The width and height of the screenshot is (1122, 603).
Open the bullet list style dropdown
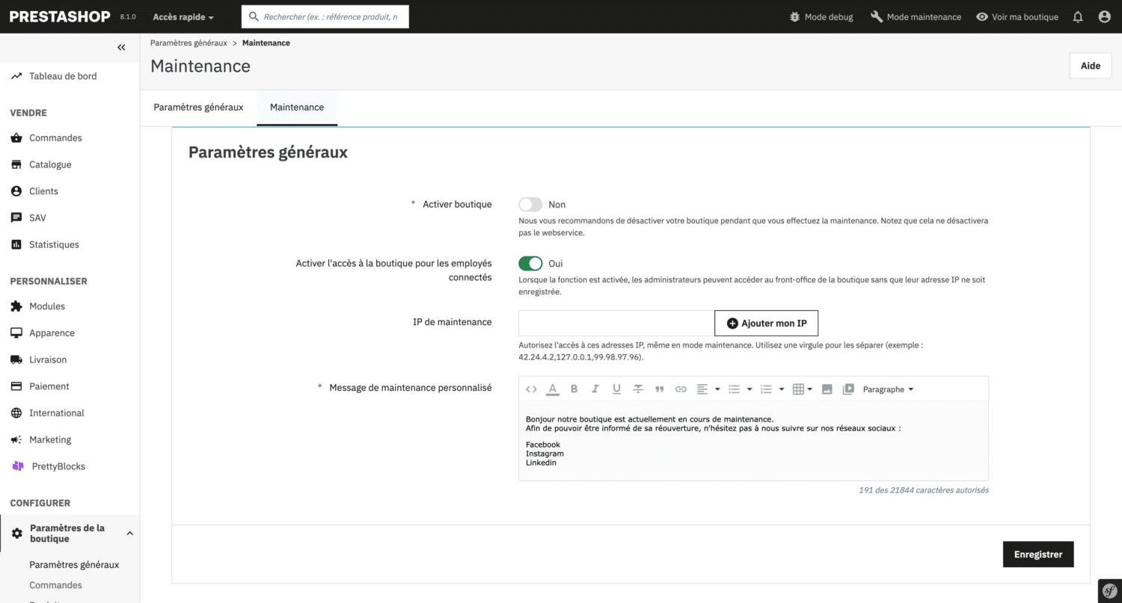point(750,389)
